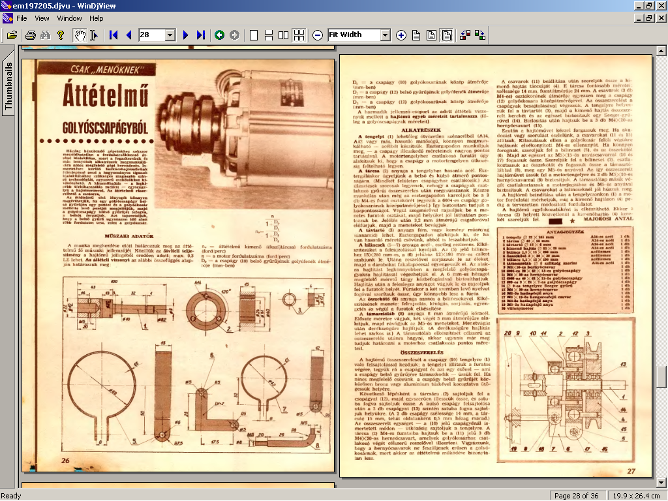Viewport: 668px width, 501px height.
Task: Open Find using the binoculars icon
Action: [45, 35]
